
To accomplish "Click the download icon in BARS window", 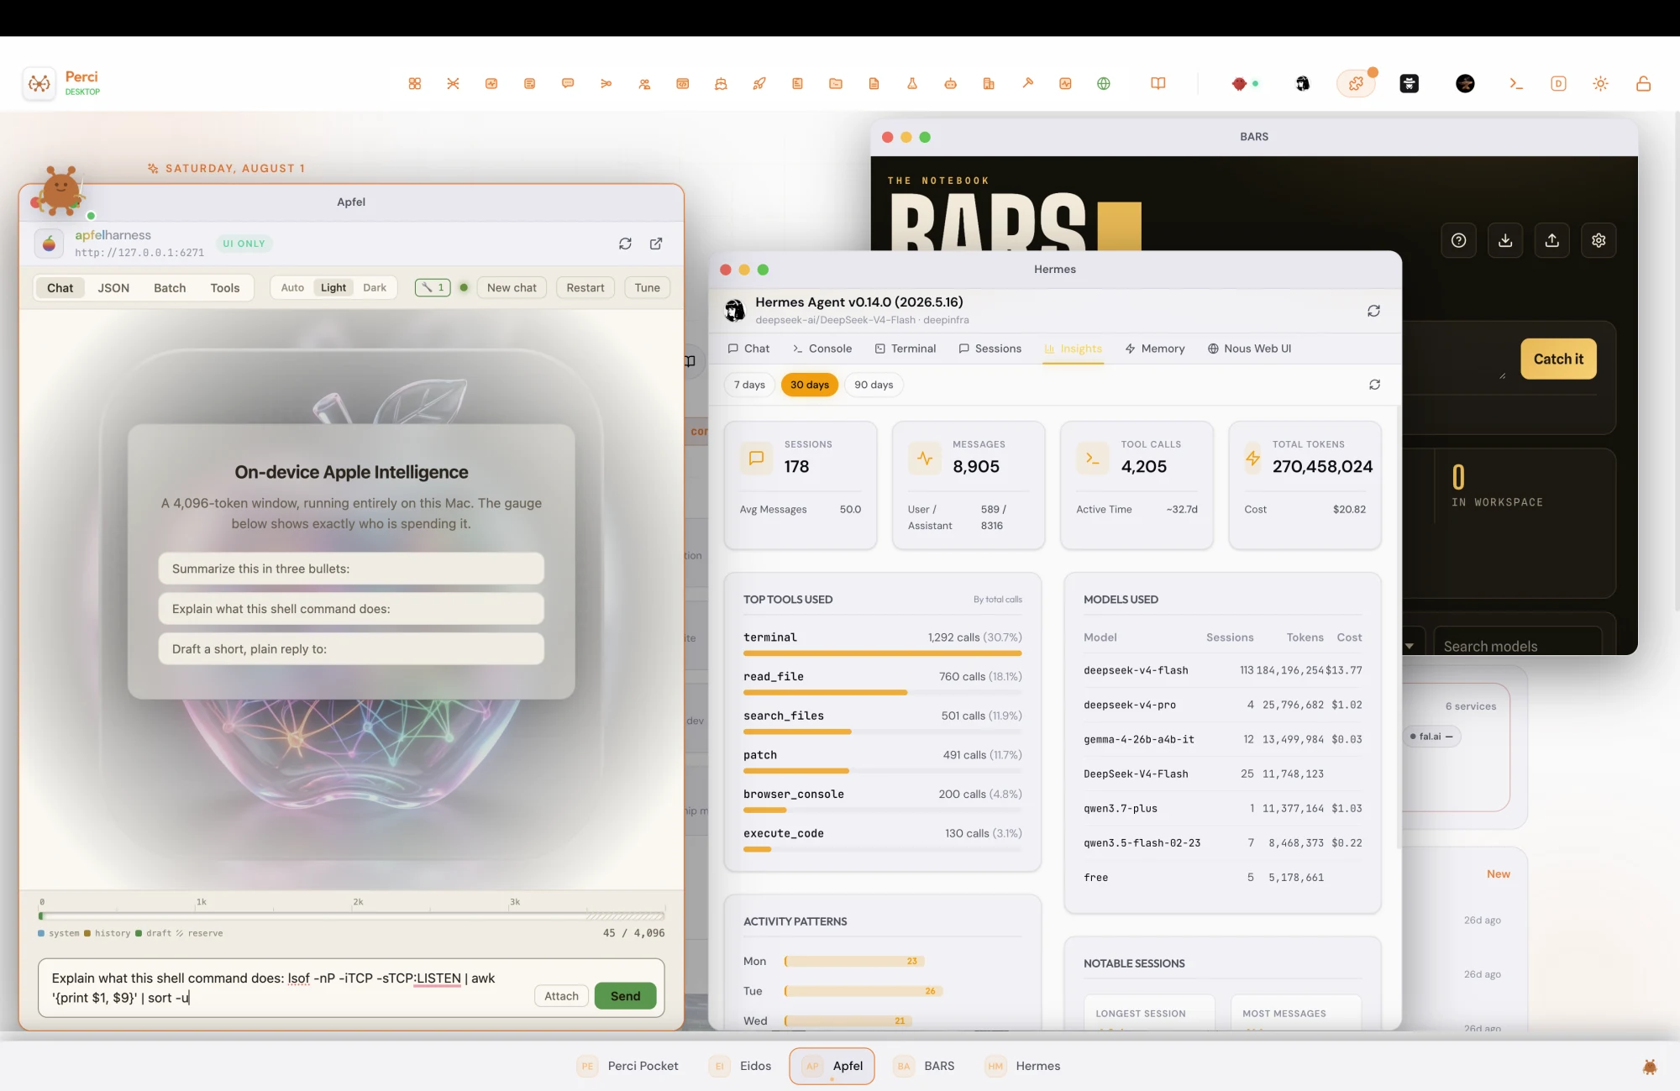I will tap(1505, 240).
